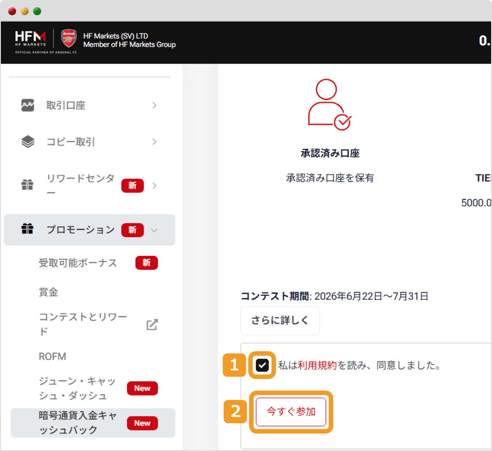Click the HFM logo in header
Screen dimensions: 492x451
tap(30, 38)
